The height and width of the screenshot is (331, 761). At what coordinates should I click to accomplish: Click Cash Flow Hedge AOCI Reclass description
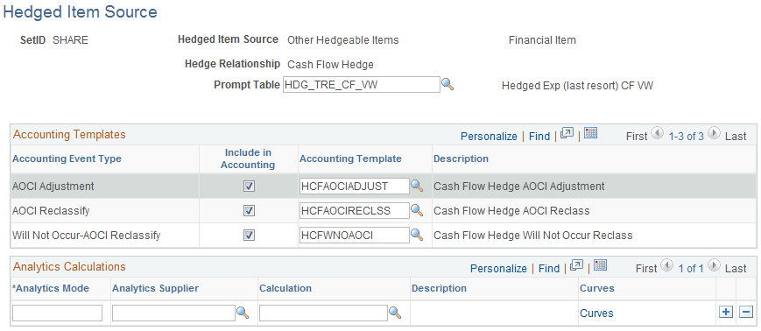tap(511, 211)
